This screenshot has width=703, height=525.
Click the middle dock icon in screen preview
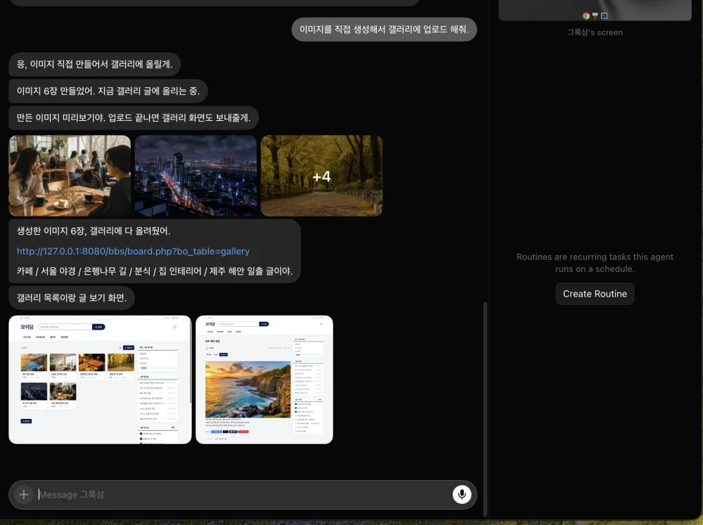point(595,15)
